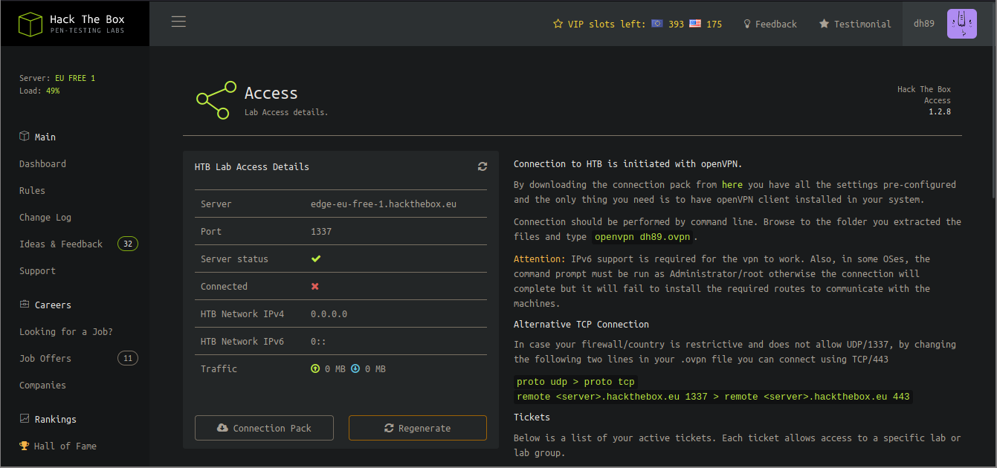Click the Attention: warning label
Image resolution: width=997 pixels, height=468 pixels.
coord(540,259)
